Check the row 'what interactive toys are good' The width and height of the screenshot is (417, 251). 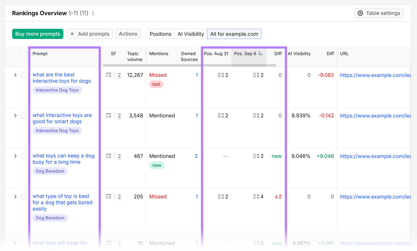pos(24,116)
